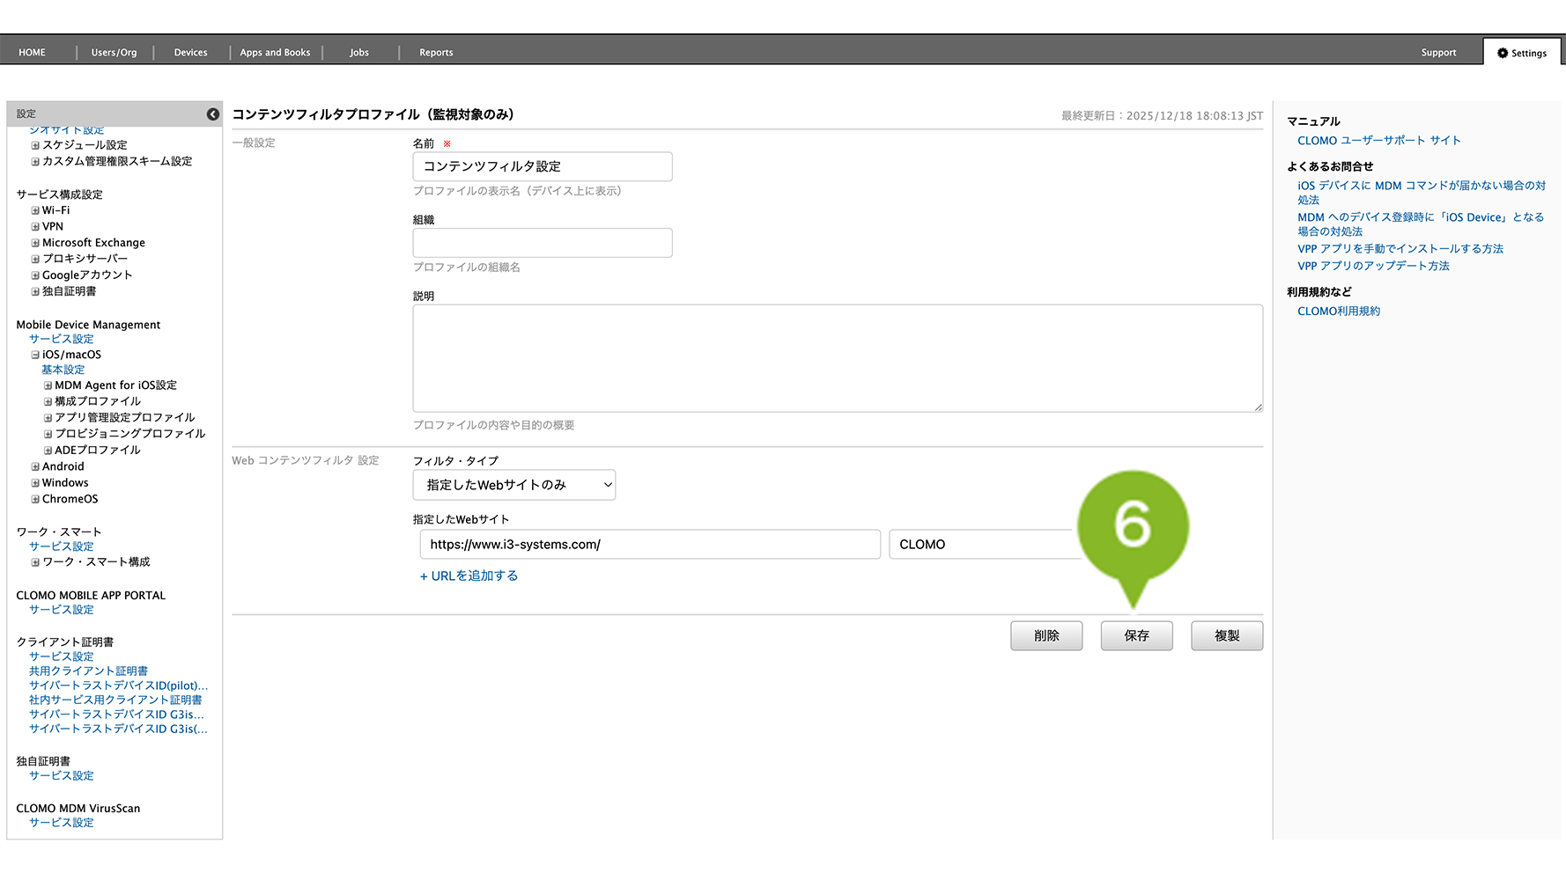This screenshot has height=880, width=1566.
Task: Expand the ChromeOS tree plus icon
Action: (x=35, y=500)
